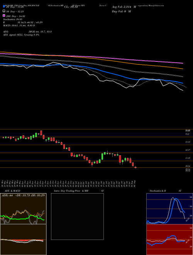This screenshot has height=255, width=193.
Task: Open the blue Stochastics chart panel
Action: [x=169, y=209]
